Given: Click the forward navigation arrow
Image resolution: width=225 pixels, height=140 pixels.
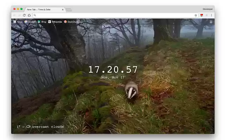Looking at the screenshot, I should (x=19, y=15).
